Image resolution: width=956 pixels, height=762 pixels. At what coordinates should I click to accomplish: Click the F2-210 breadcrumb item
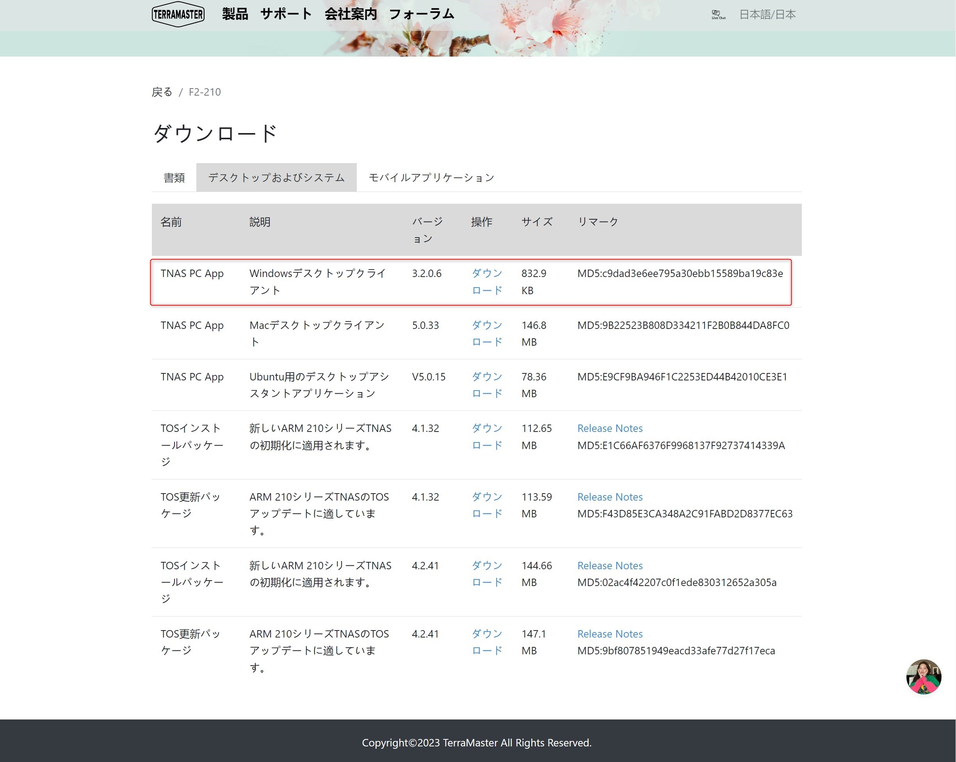point(205,92)
